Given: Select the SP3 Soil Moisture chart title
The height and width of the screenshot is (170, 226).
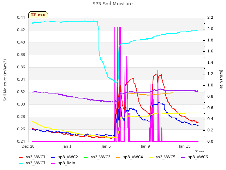Looking at the screenshot, I should pos(113,4).
